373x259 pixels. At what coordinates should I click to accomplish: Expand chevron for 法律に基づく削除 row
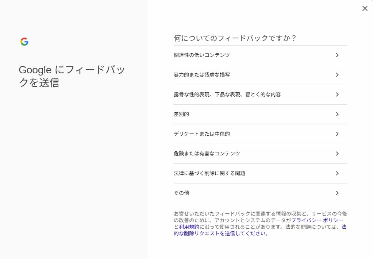click(x=337, y=173)
